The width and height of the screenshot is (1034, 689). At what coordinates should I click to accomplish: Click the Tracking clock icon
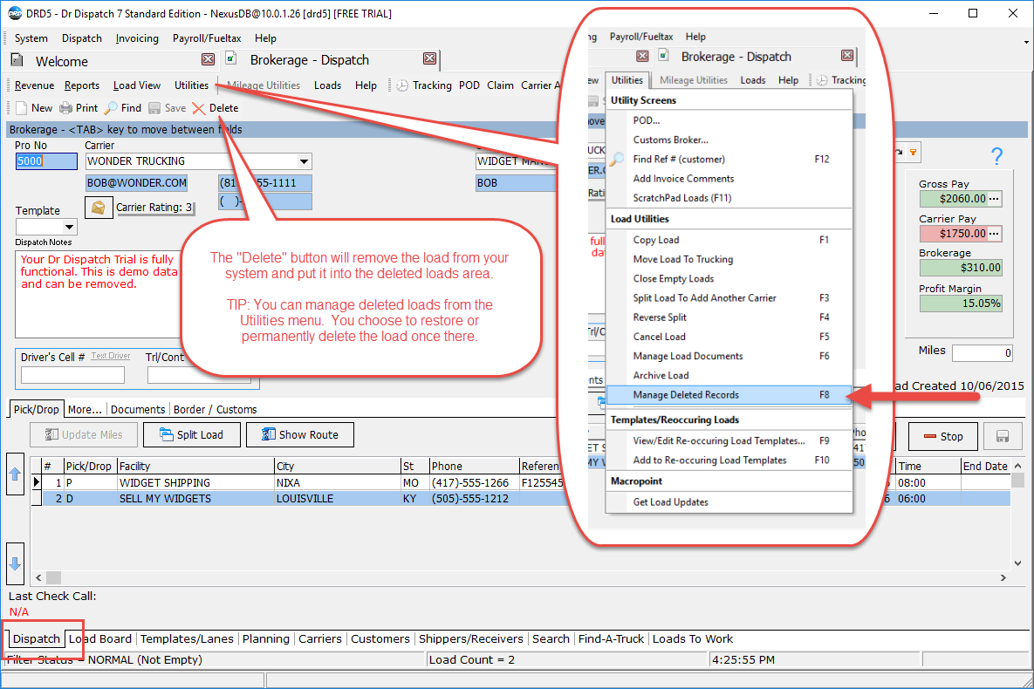coord(402,85)
